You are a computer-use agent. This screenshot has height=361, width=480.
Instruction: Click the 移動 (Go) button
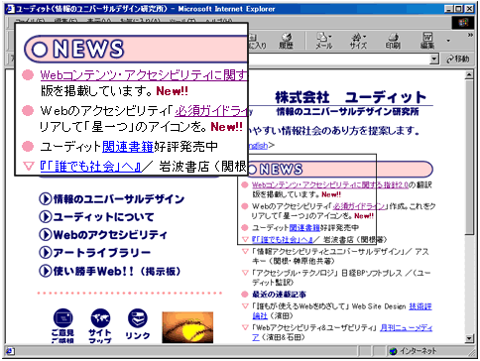pos(457,60)
